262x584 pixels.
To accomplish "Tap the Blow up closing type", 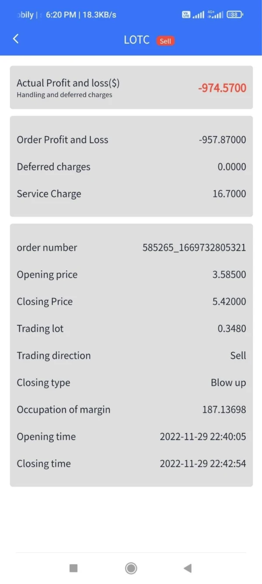I will (x=228, y=382).
